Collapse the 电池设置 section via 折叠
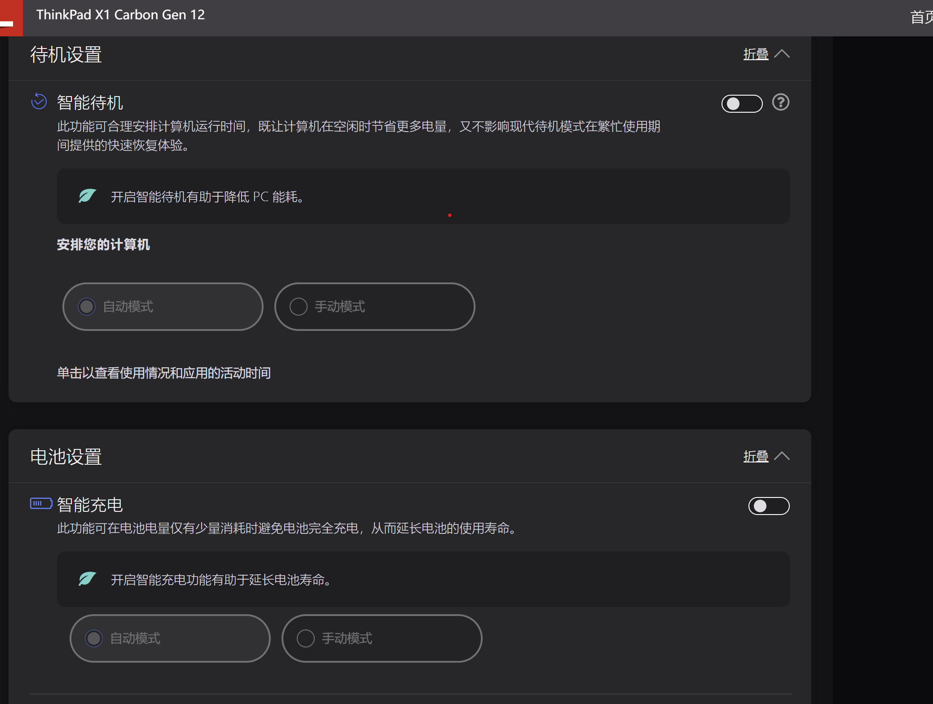Viewport: 933px width, 704px height. pyautogui.click(x=766, y=457)
